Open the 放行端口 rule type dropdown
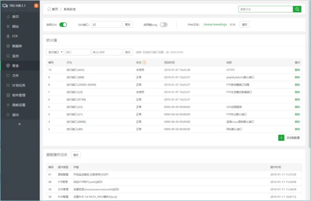Viewport: 311px width, 201px height. coord(55,52)
